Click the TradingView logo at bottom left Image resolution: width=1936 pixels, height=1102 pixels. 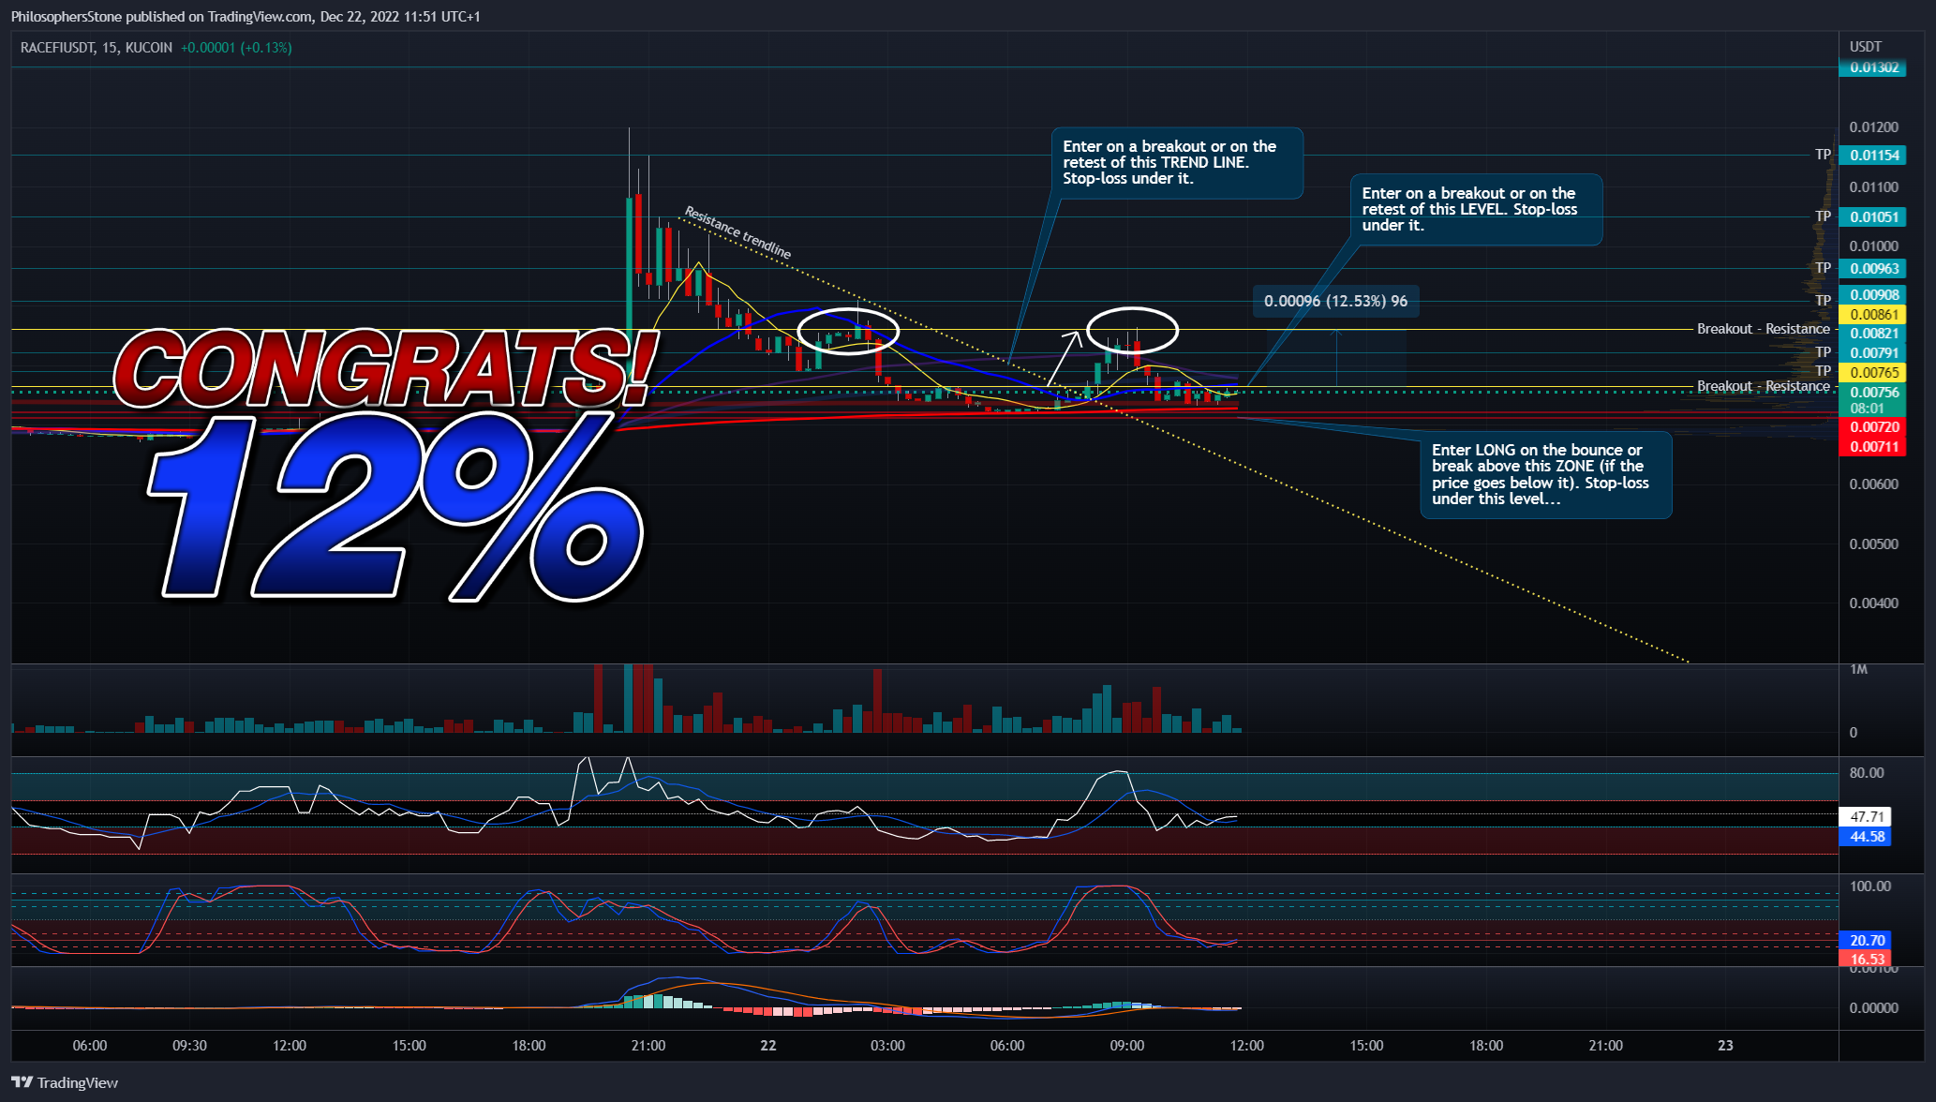tap(65, 1082)
